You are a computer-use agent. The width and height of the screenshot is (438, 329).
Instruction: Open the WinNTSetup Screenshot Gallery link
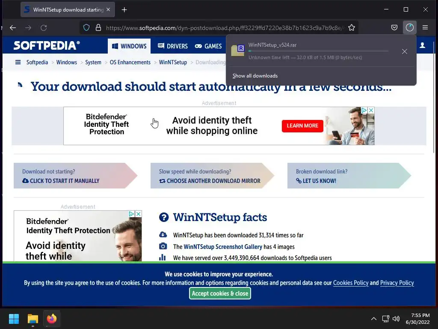[223, 247]
